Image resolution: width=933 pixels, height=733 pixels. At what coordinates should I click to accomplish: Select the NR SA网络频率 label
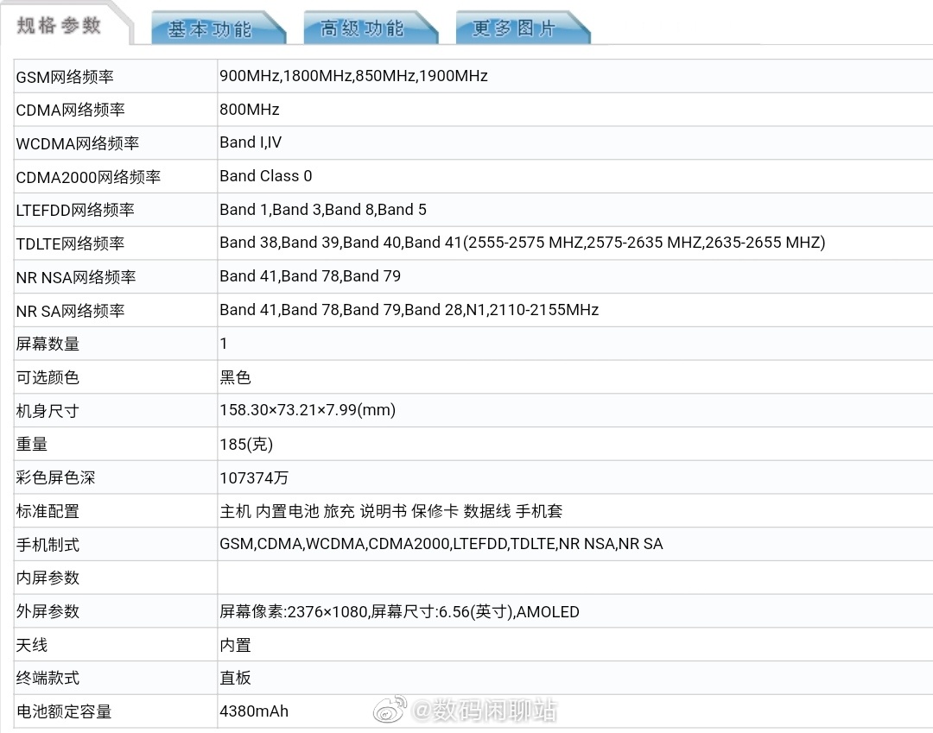click(x=70, y=311)
